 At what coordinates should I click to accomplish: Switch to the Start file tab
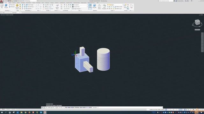point(4,13)
